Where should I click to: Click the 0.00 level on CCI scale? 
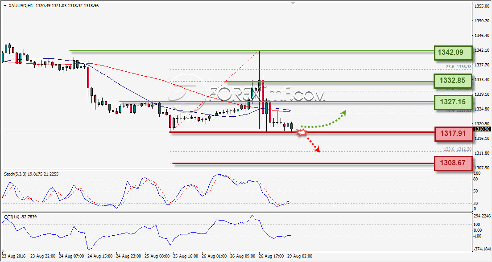pos(477,230)
